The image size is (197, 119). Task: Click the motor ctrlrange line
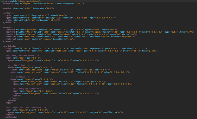coord(33,20)
